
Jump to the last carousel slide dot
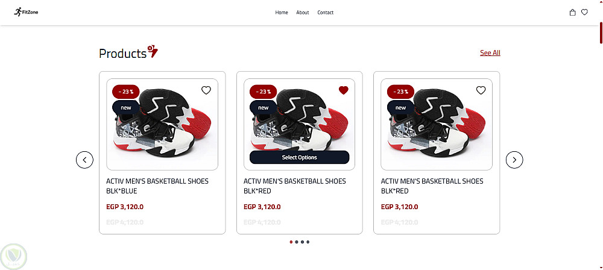308,242
